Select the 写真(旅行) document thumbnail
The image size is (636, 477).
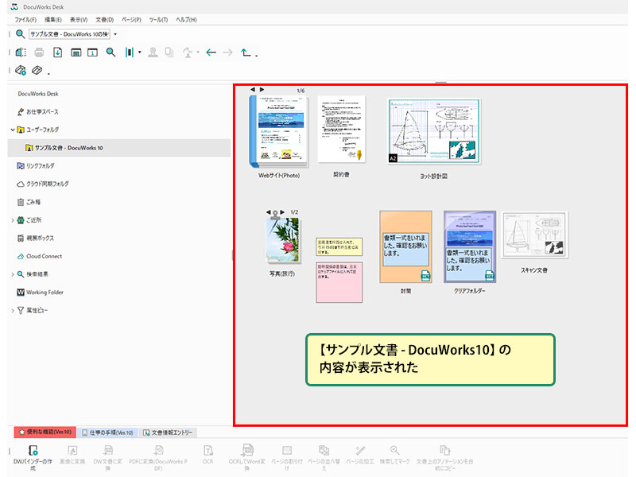[x=283, y=240]
